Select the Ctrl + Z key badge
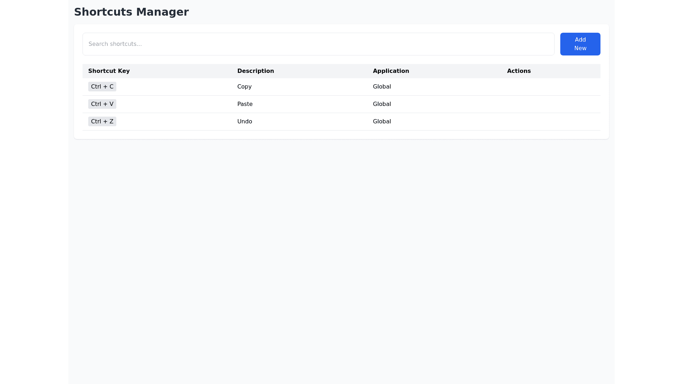This screenshot has height=384, width=683. pos(102,122)
